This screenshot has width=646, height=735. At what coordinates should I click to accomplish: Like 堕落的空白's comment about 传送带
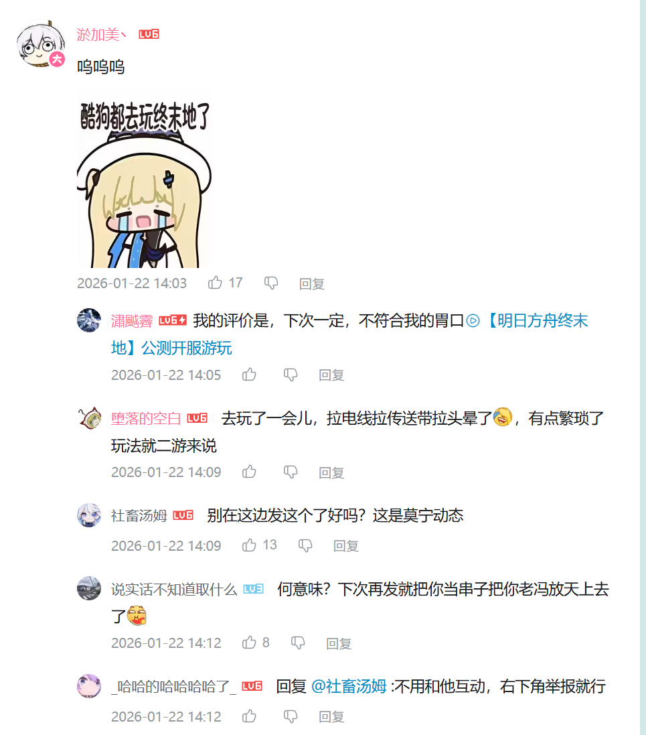click(249, 472)
